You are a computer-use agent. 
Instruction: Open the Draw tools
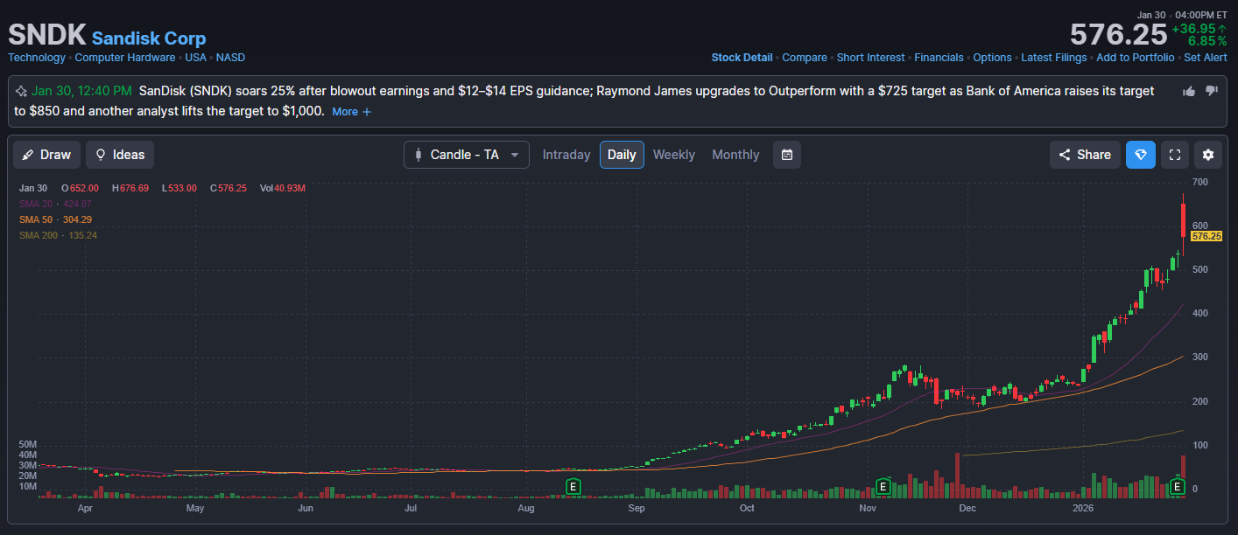click(47, 155)
